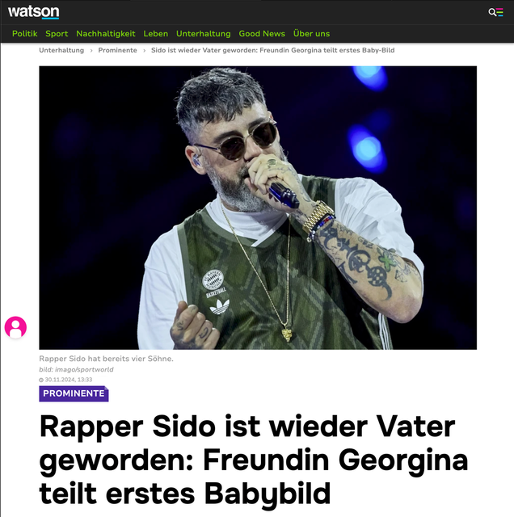The width and height of the screenshot is (514, 517).
Task: Visit the Über uns page
Action: click(311, 34)
